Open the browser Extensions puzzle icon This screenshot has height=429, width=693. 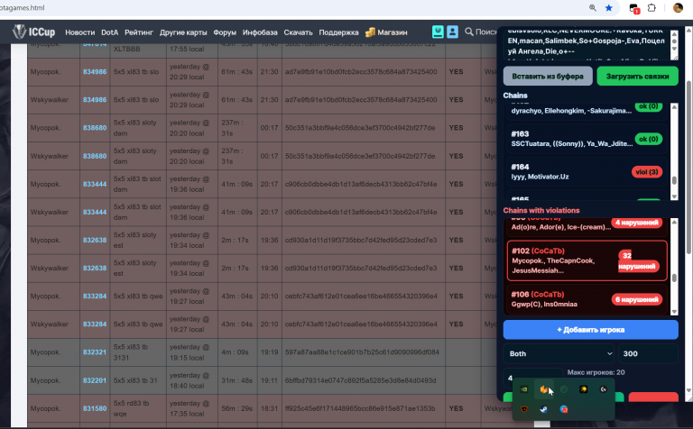point(651,8)
